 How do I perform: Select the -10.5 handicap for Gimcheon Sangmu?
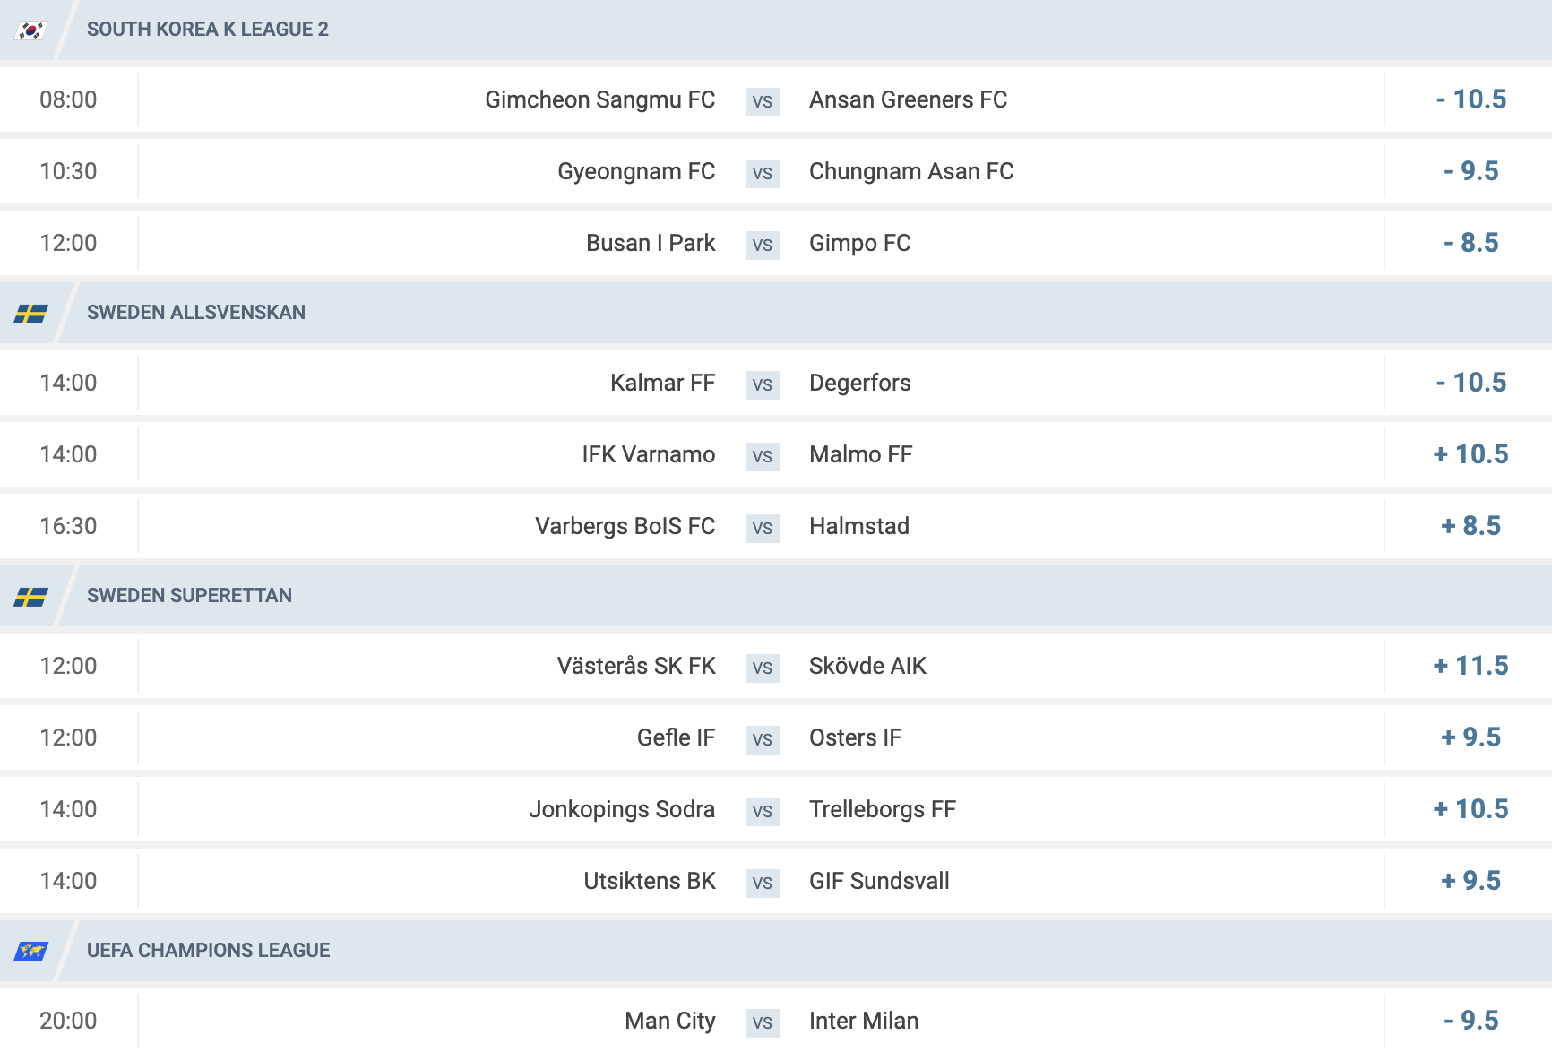1470,99
